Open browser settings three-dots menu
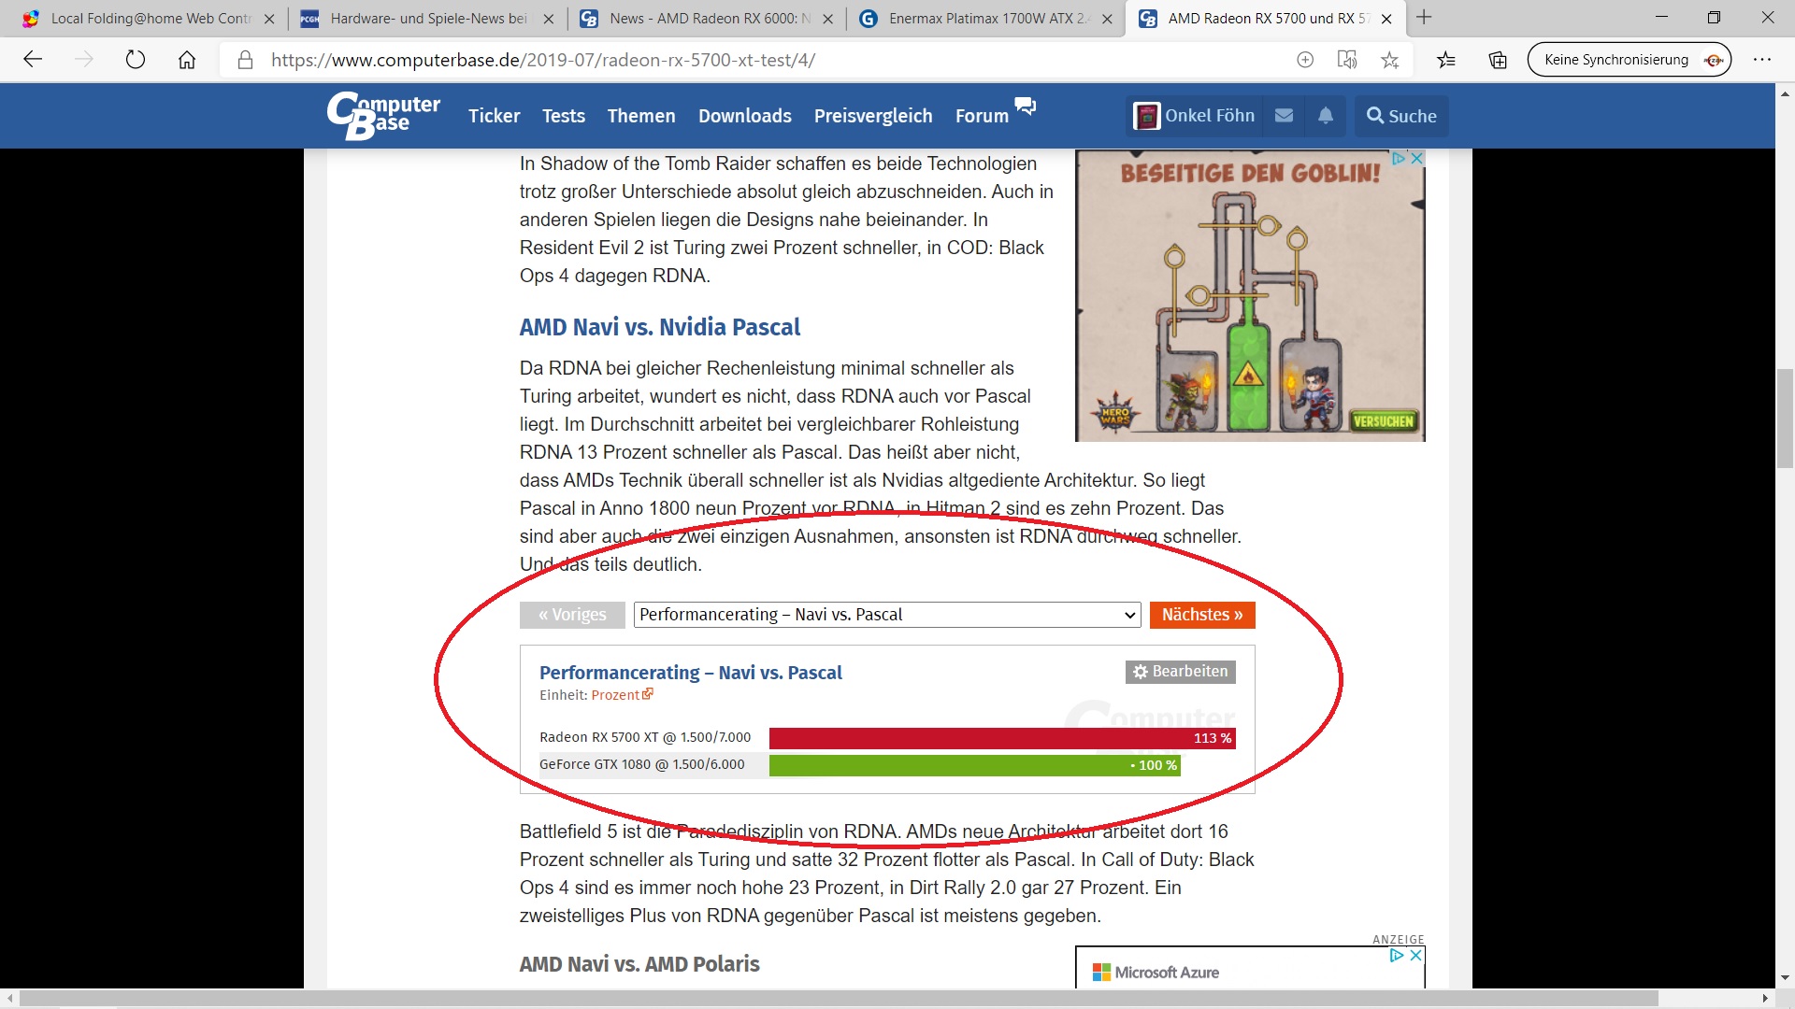The image size is (1795, 1009). [1761, 60]
